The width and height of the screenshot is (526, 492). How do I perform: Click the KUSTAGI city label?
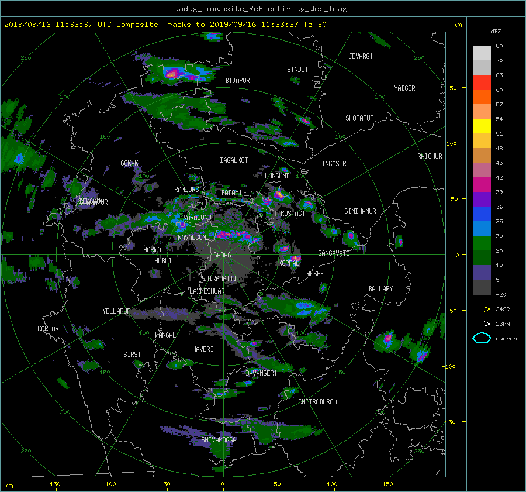293,214
